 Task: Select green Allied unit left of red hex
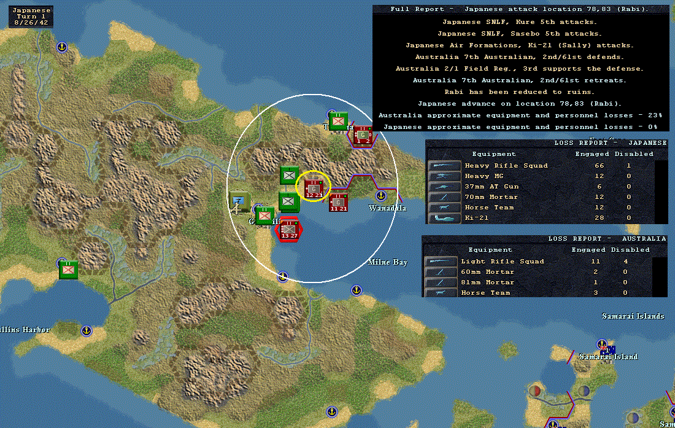(x=264, y=216)
